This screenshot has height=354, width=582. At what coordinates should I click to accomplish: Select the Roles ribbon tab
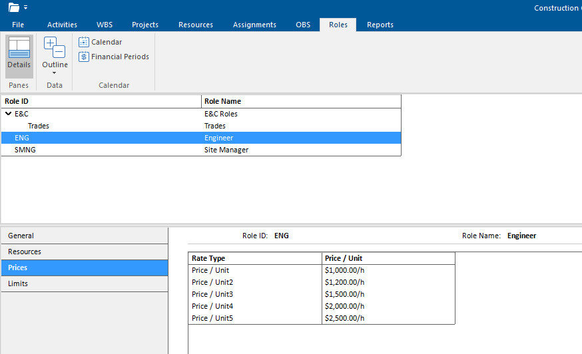pyautogui.click(x=338, y=25)
